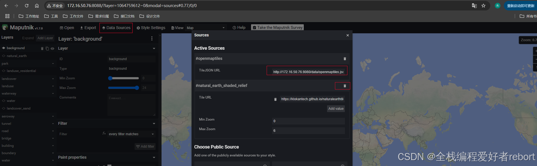Open the bookmarks apps grid icon
537x166 pixels.
pos(7,16)
